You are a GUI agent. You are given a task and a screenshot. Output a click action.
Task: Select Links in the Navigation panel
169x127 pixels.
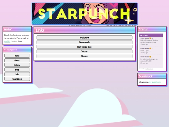coord(17,74)
